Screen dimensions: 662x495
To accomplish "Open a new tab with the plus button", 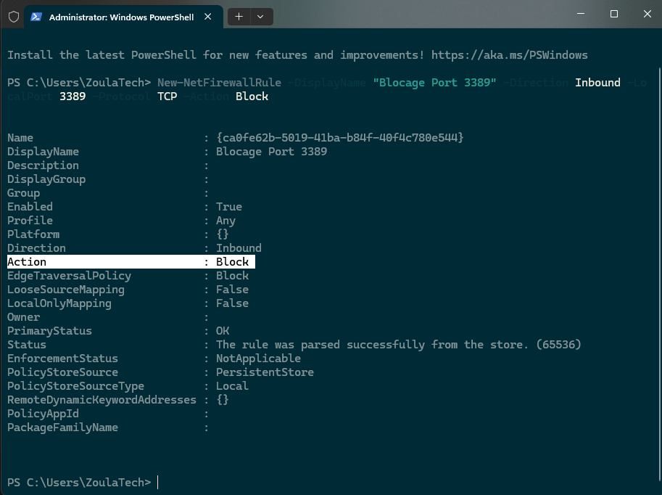I will (239, 16).
